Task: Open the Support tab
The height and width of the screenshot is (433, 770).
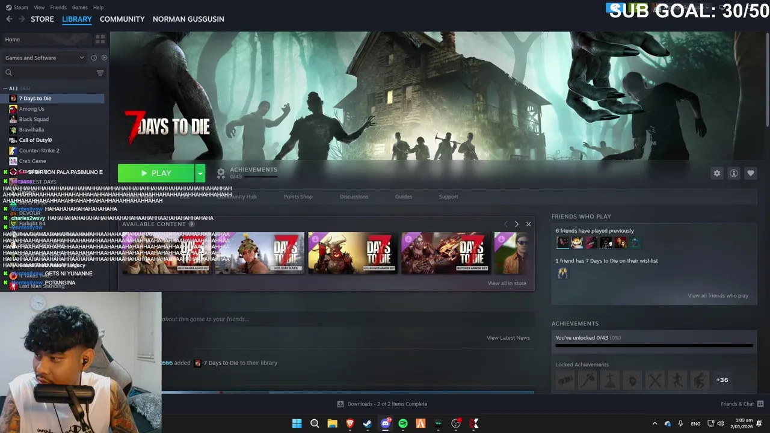Action: coord(448,197)
